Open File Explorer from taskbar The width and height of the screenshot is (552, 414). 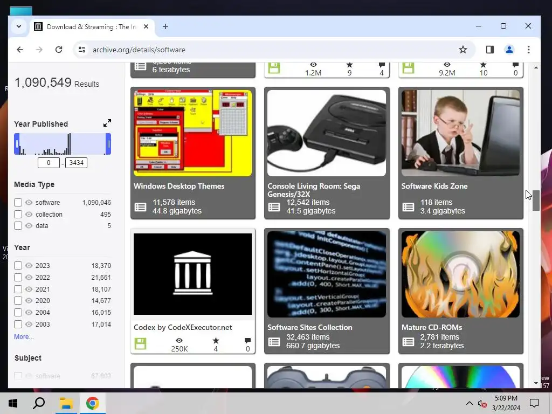(x=66, y=403)
